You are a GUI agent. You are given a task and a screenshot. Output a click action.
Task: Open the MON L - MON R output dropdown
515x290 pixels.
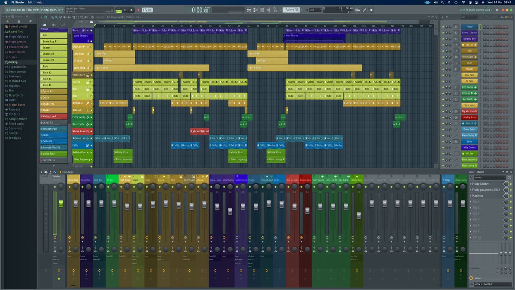coord(492,284)
